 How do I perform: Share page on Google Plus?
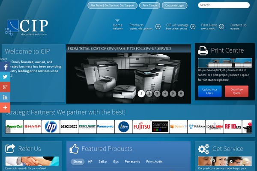(5, 87)
